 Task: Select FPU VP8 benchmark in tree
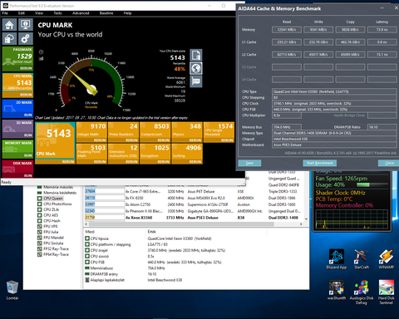coord(47,226)
